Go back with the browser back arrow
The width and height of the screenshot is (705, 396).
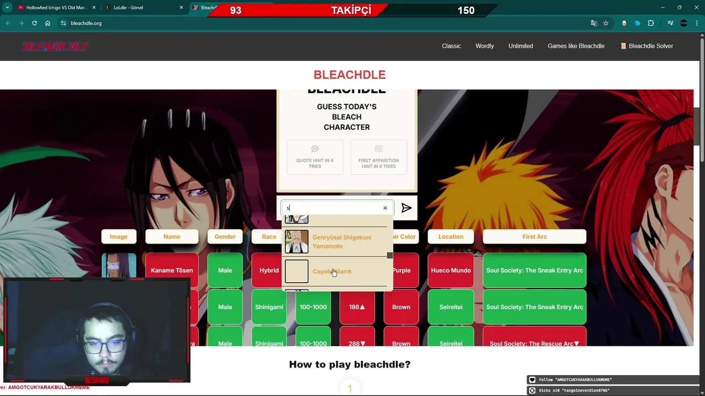[x=8, y=23]
